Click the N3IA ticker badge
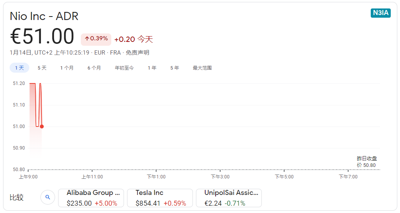The height and width of the screenshot is (213, 400). pyautogui.click(x=380, y=13)
